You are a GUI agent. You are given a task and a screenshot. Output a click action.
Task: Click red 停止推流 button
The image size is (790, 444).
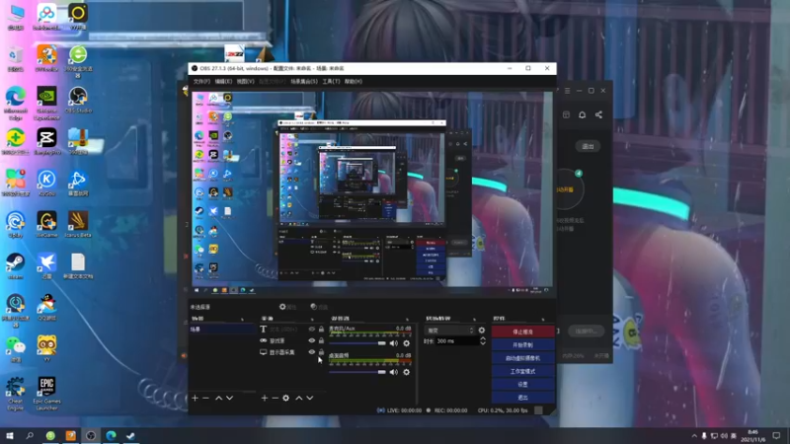click(523, 332)
